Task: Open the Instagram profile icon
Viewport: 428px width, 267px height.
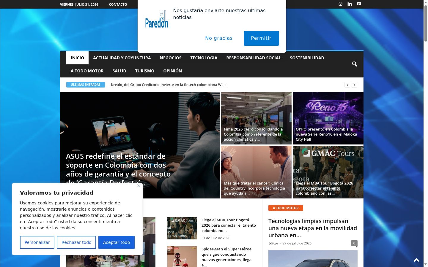Action: click(x=341, y=4)
